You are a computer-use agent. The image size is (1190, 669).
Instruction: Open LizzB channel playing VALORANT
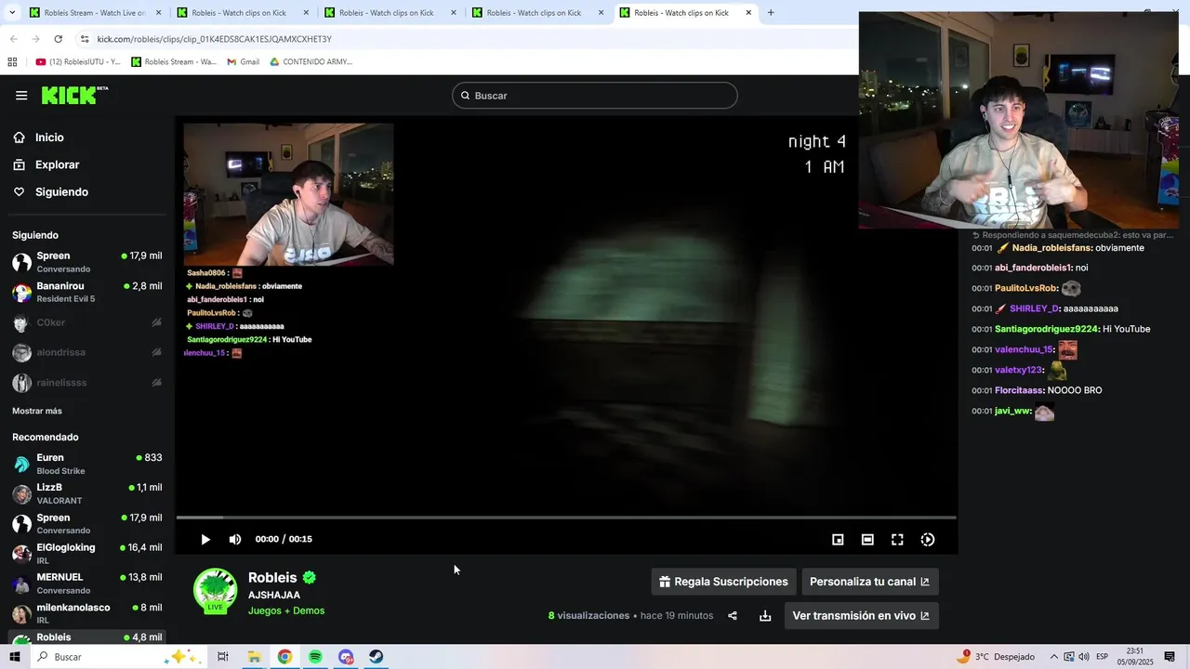click(87, 493)
